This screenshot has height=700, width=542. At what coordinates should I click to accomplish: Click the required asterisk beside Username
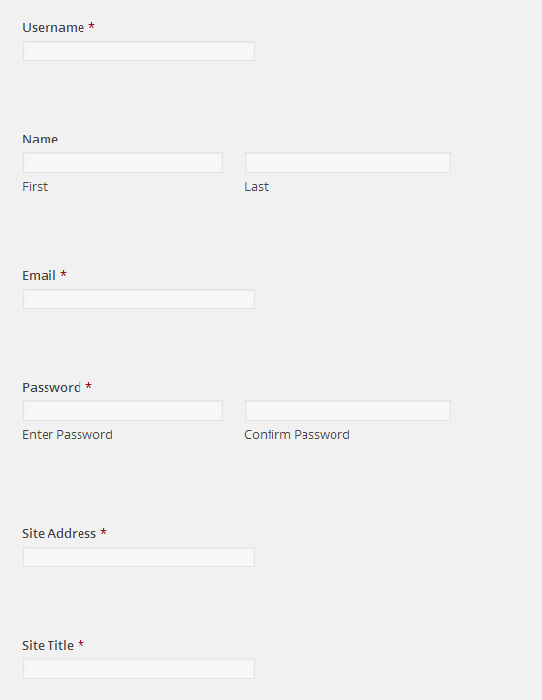pyautogui.click(x=91, y=26)
